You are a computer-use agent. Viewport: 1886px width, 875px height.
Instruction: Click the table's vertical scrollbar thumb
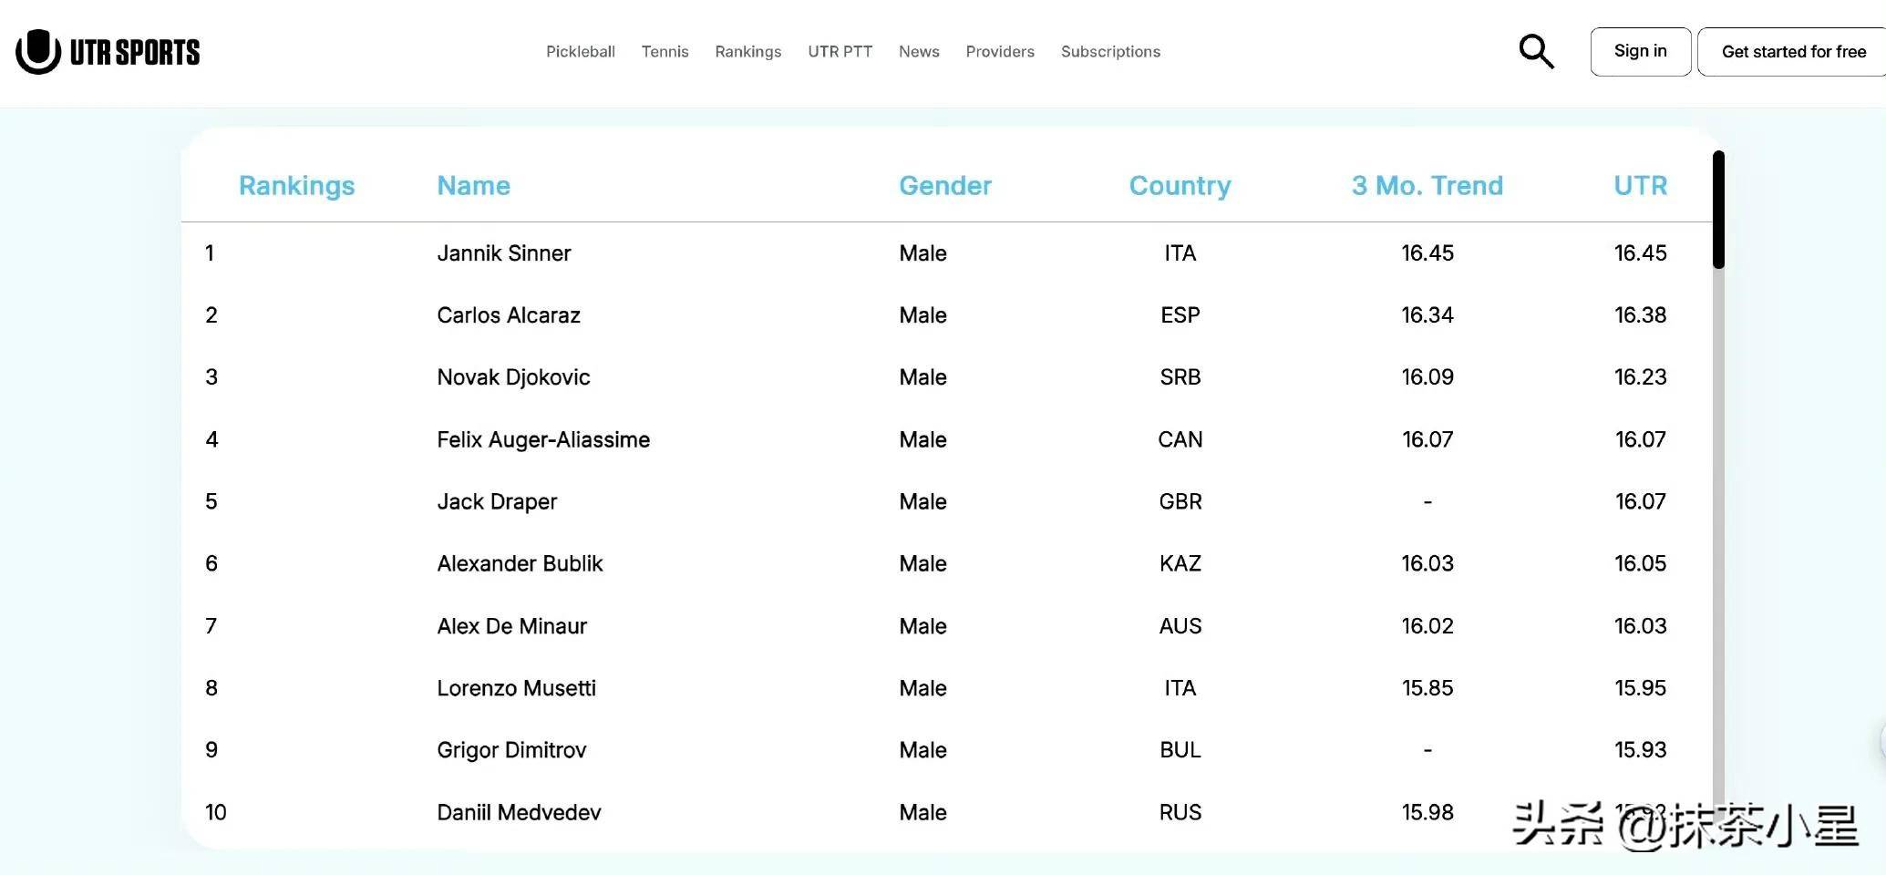point(1717,210)
